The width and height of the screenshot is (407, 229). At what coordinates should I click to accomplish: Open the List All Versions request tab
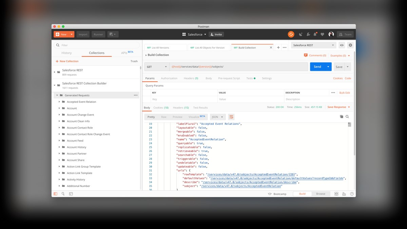[165, 47]
